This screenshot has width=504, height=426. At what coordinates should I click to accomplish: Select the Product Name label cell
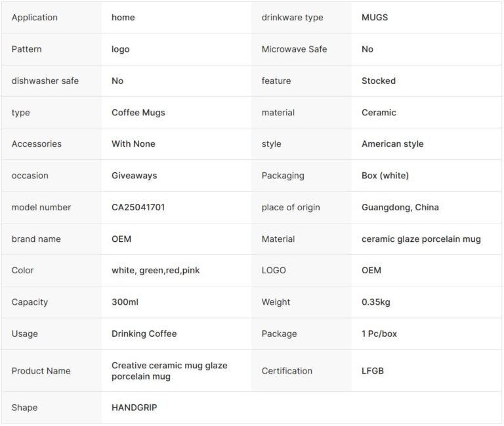pos(41,371)
